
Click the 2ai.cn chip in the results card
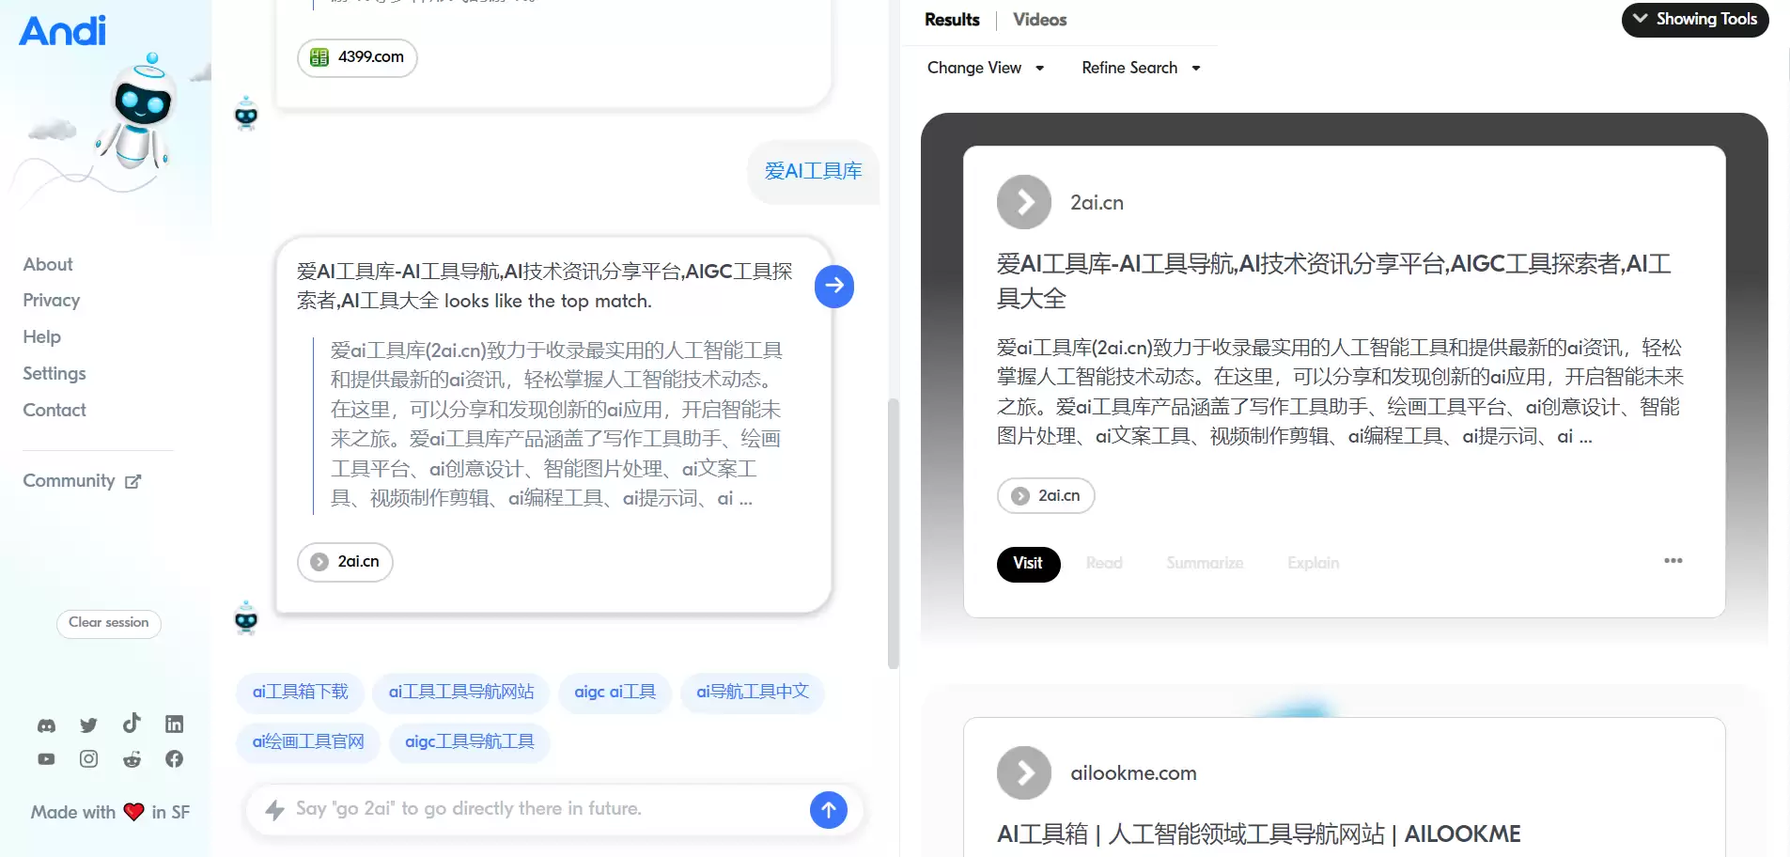(x=1046, y=495)
